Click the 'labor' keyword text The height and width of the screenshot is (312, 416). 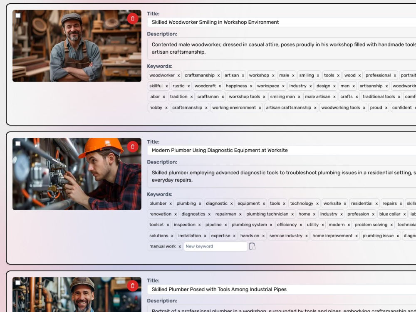[154, 97]
